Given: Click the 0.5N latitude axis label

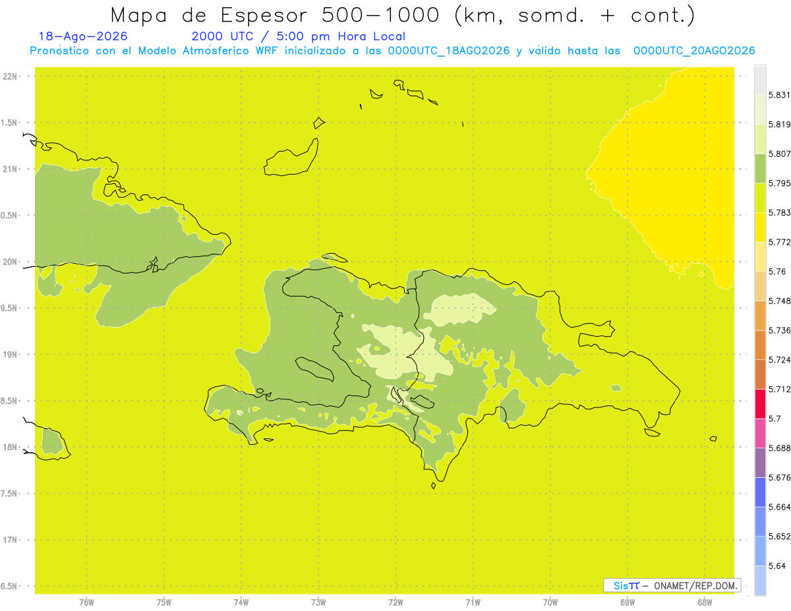Looking at the screenshot, I should [x=9, y=216].
